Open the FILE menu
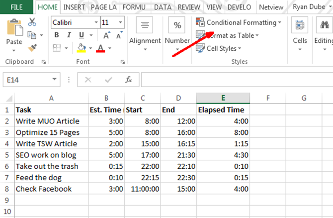 coord(17,7)
